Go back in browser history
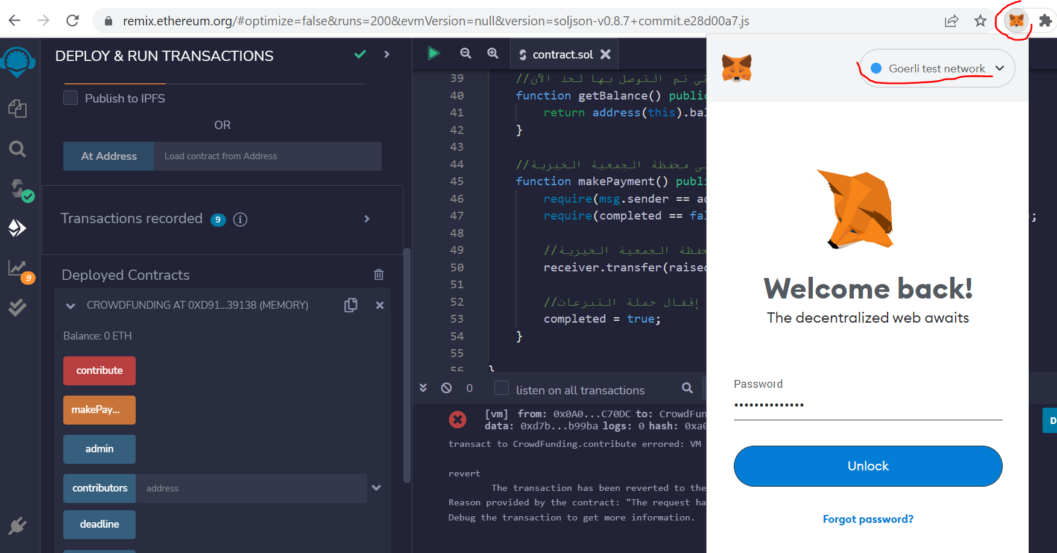The height and width of the screenshot is (553, 1057). [14, 21]
